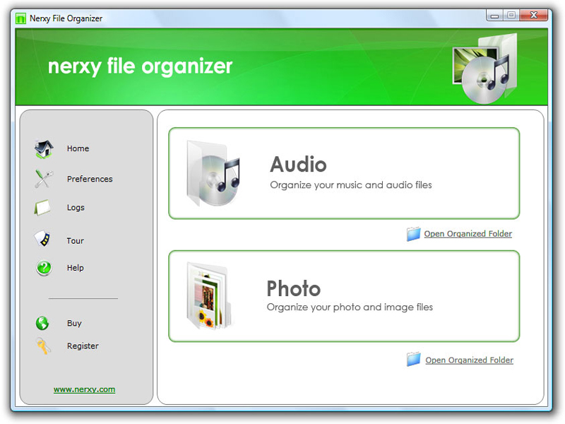
Task: Go to the Home menu item
Action: [78, 148]
